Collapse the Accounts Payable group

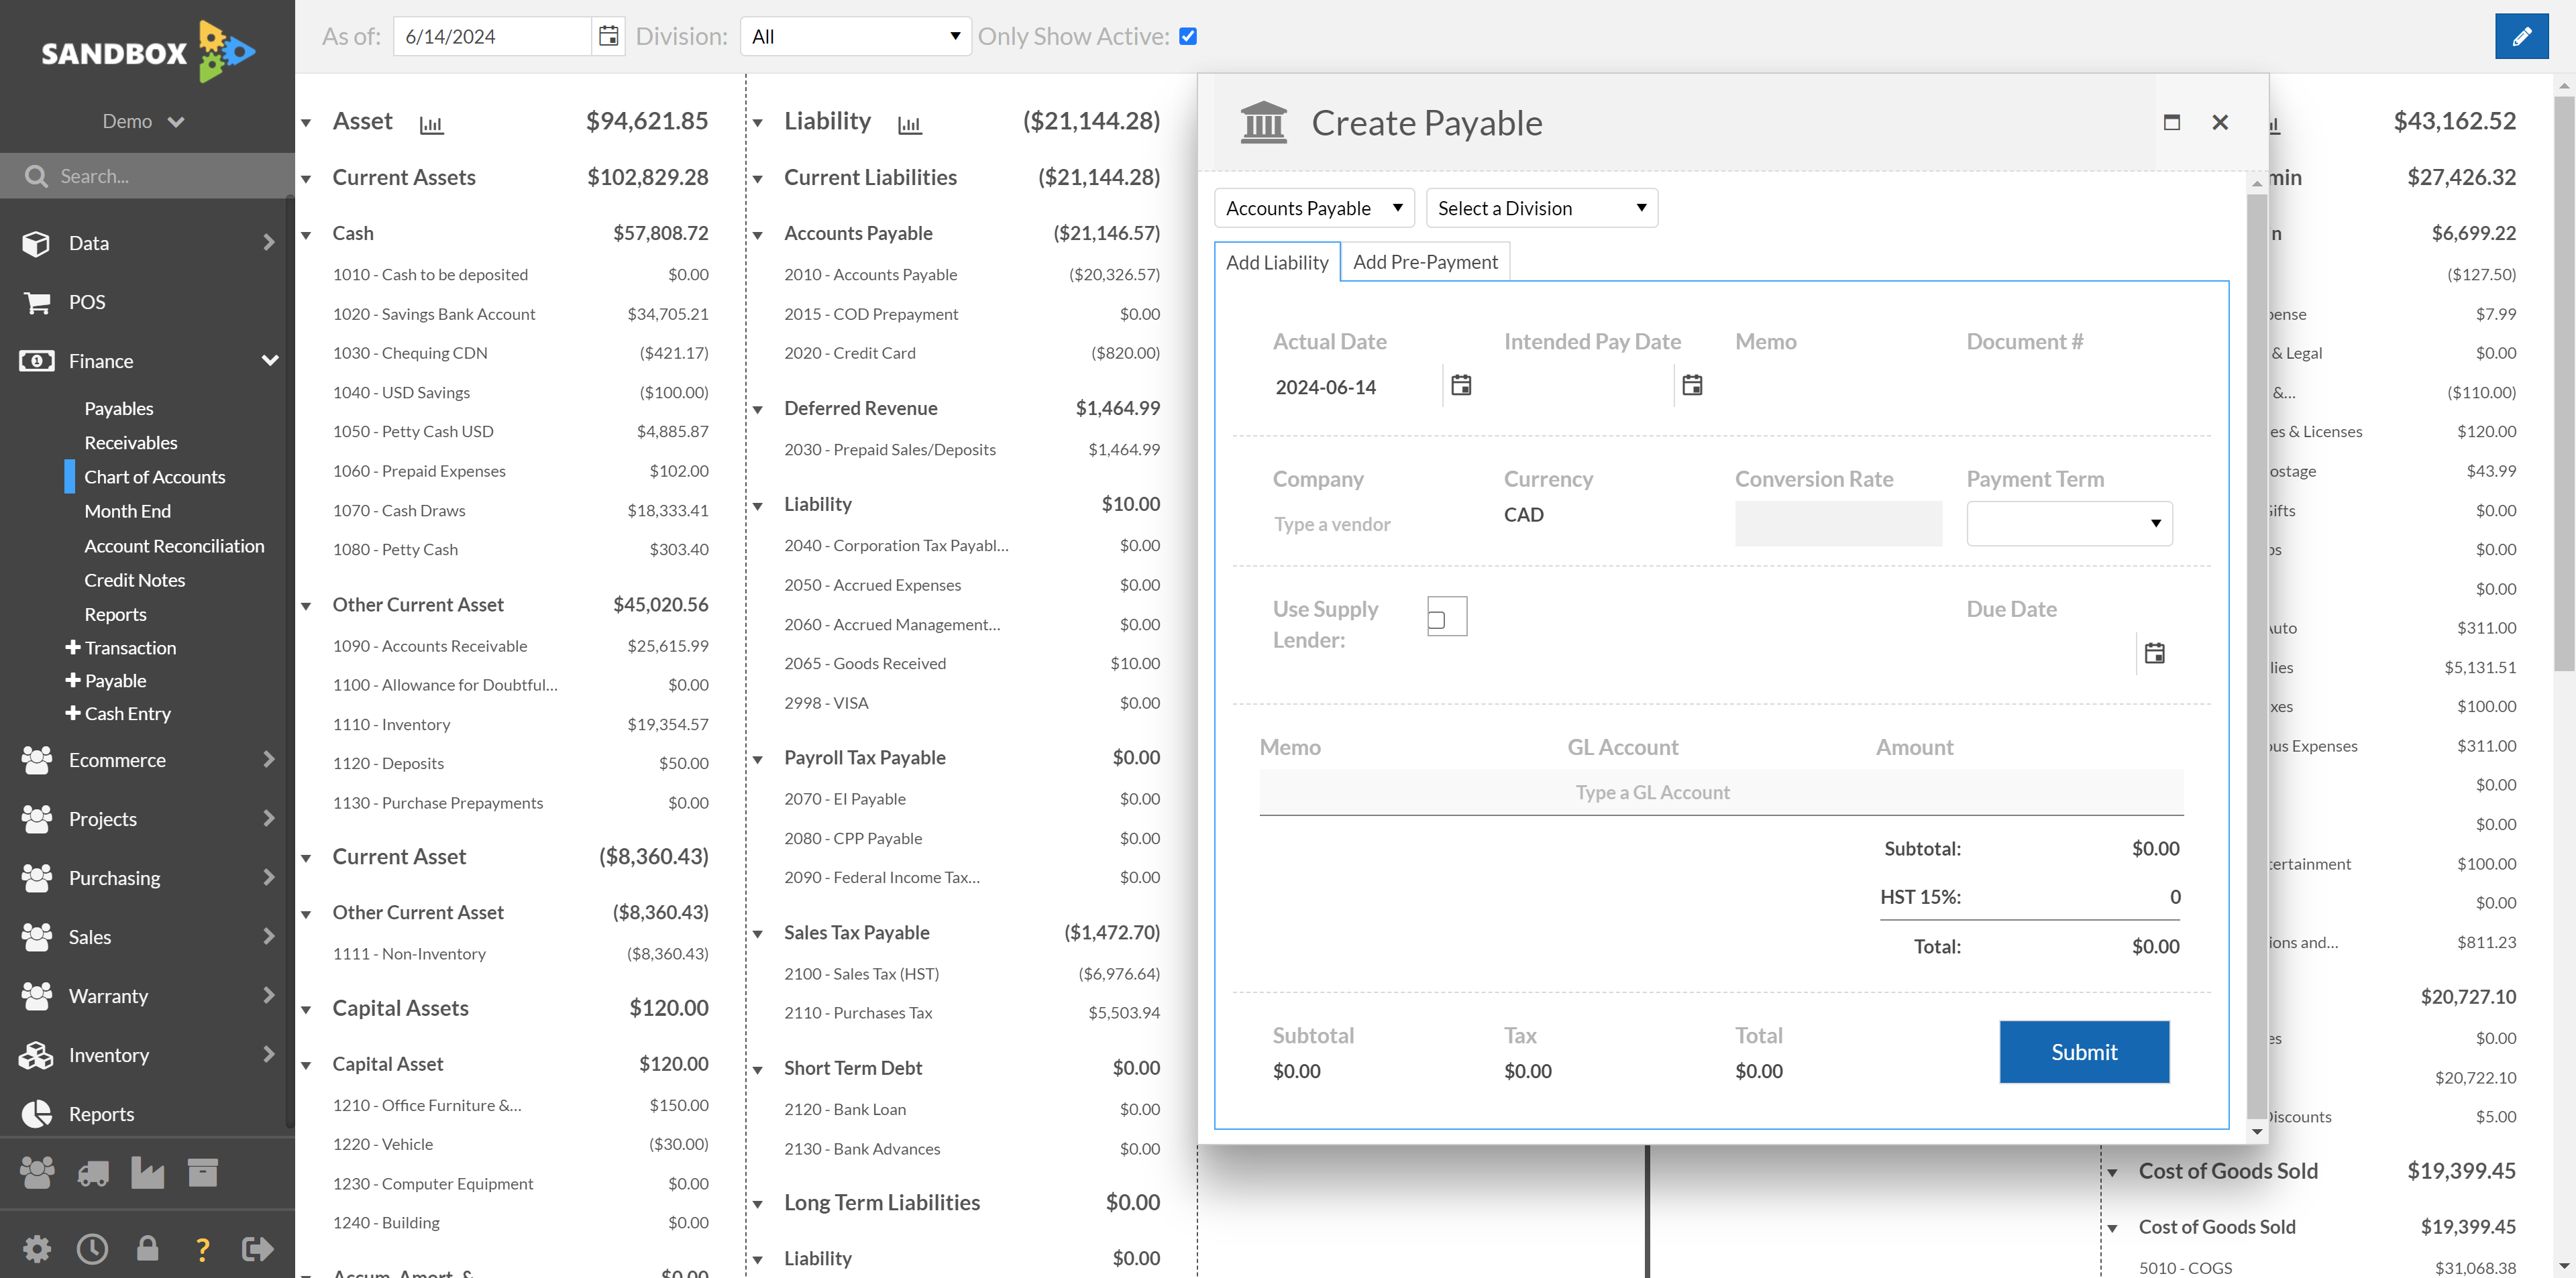(758, 235)
